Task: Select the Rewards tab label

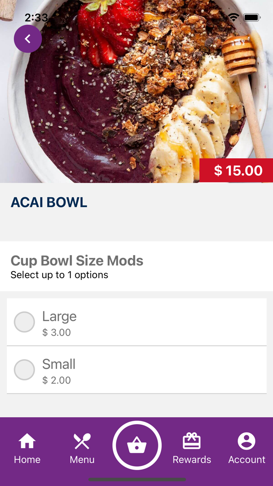Action: pos(192,460)
